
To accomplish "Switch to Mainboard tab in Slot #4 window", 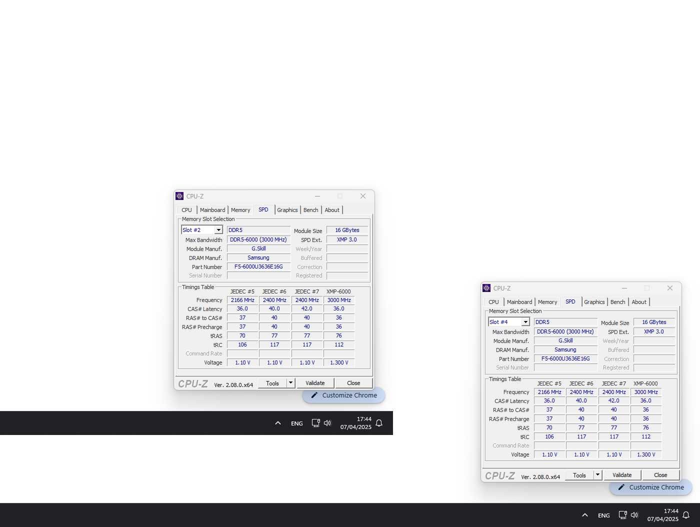I will (x=519, y=302).
